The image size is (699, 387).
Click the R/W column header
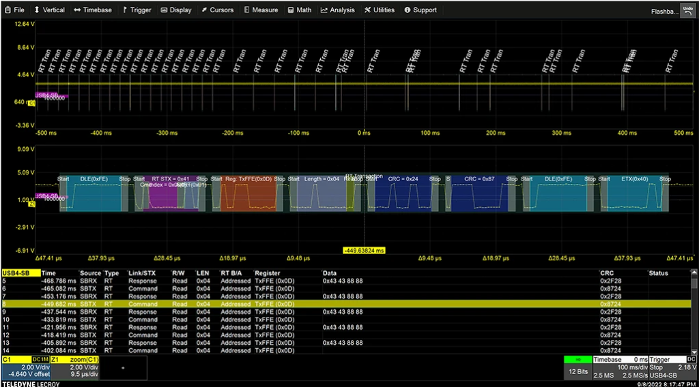click(x=178, y=273)
